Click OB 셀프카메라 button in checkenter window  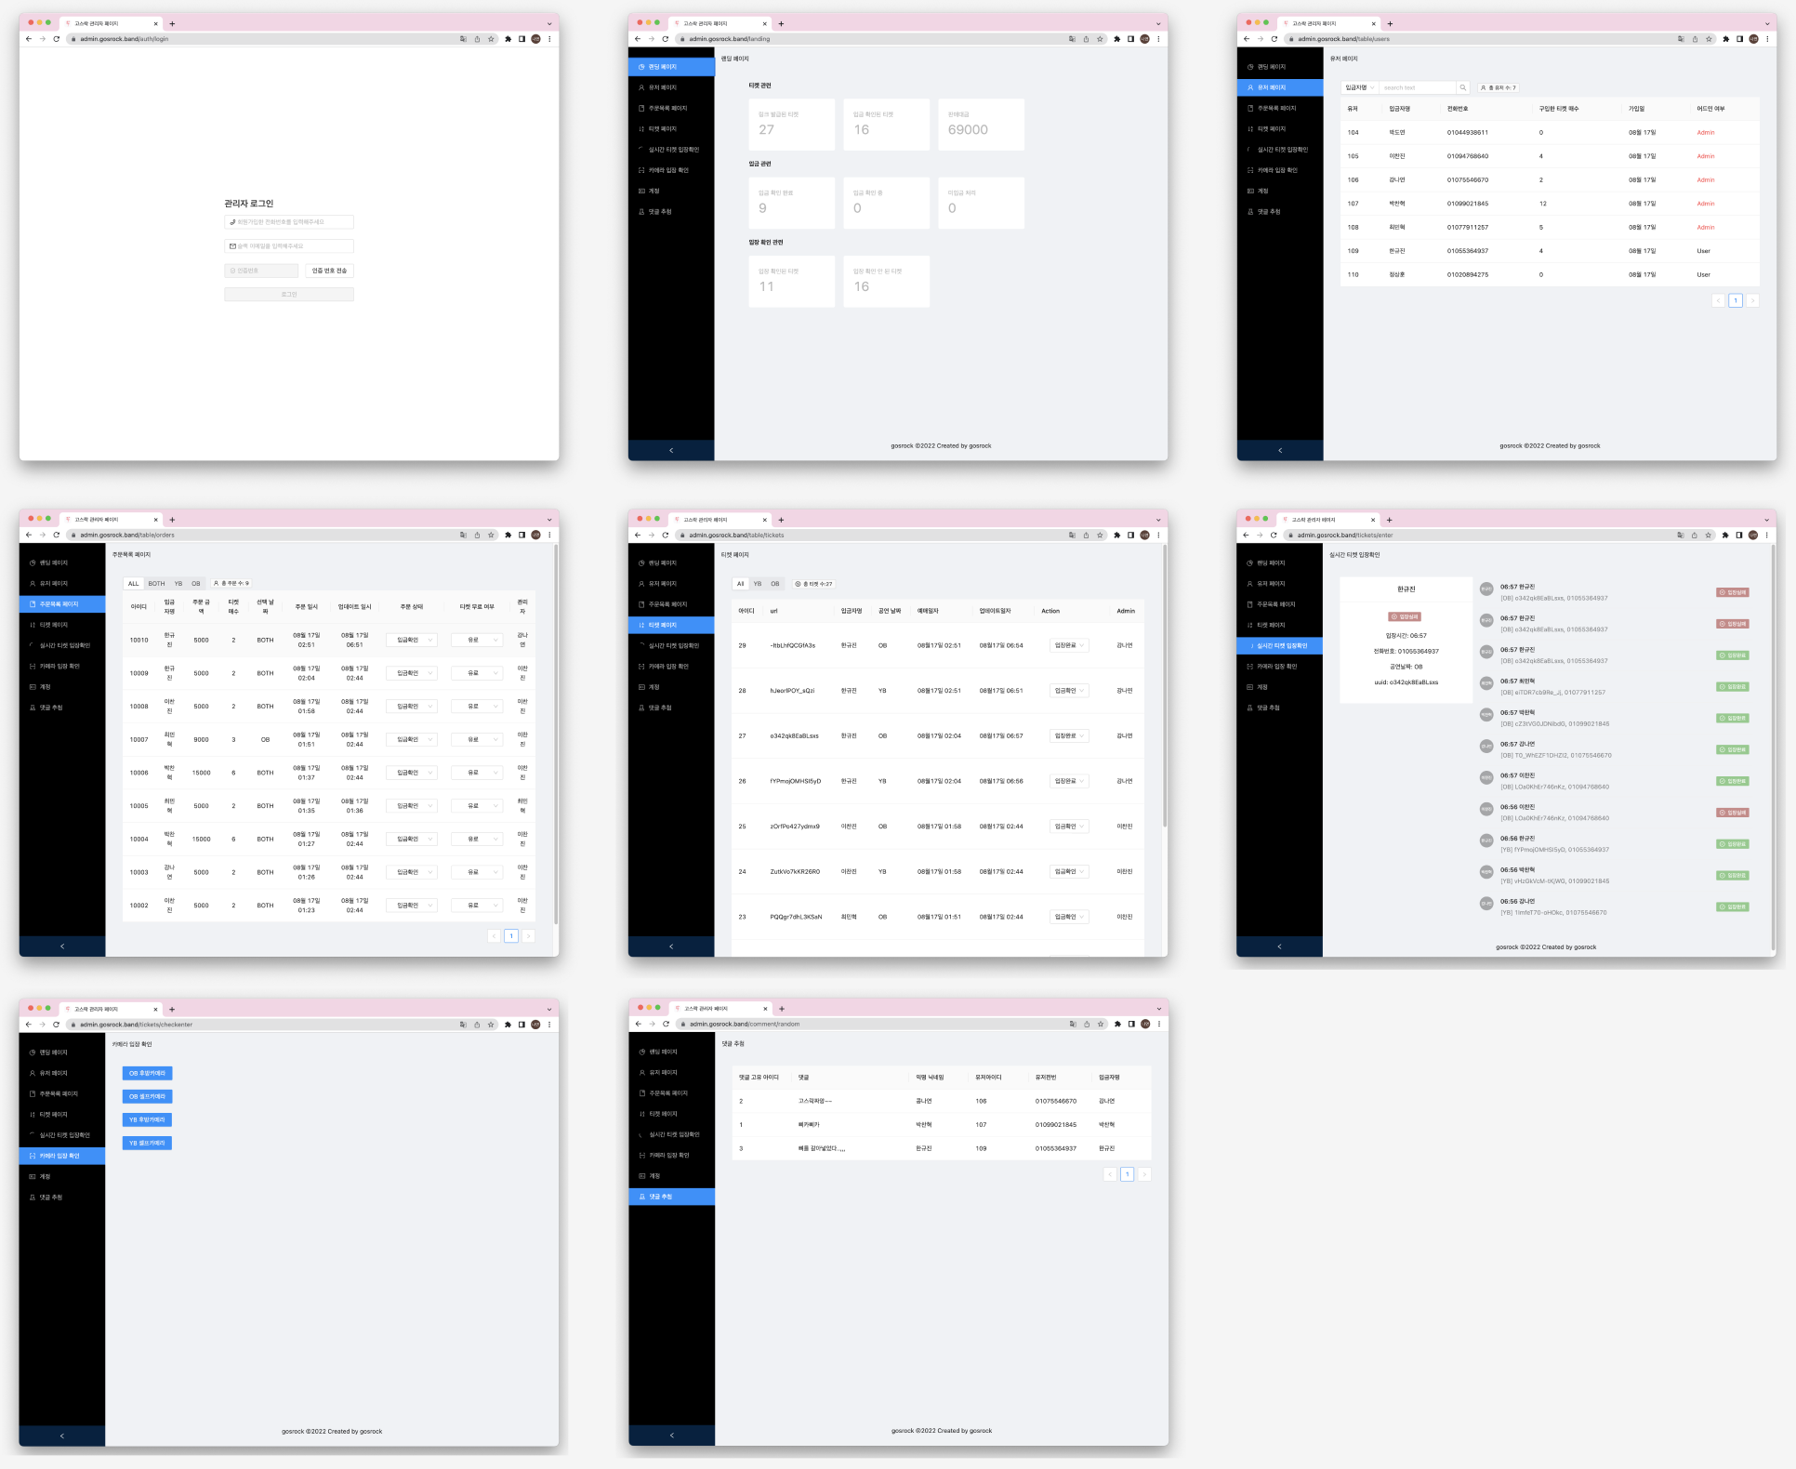[x=147, y=1096]
